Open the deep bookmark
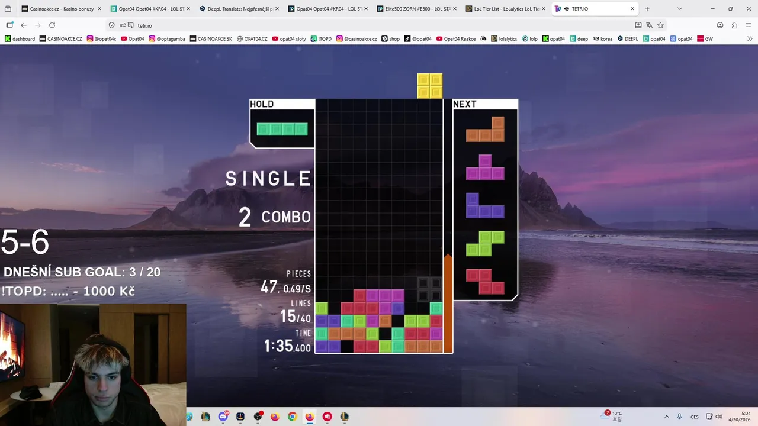Image resolution: width=758 pixels, height=426 pixels. [579, 39]
